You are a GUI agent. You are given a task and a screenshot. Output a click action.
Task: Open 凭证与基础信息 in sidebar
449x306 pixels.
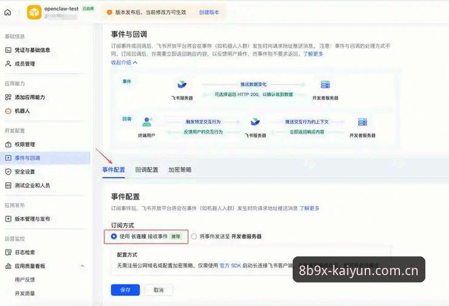click(32, 50)
